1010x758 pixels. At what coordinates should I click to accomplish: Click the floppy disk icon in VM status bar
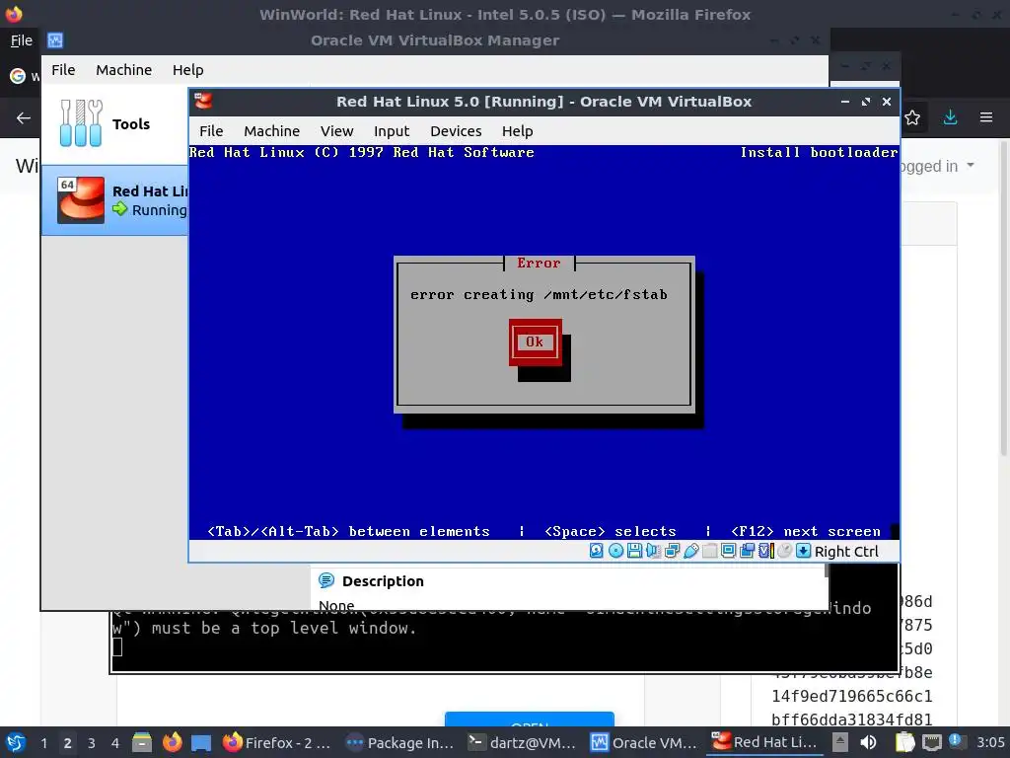(x=634, y=551)
